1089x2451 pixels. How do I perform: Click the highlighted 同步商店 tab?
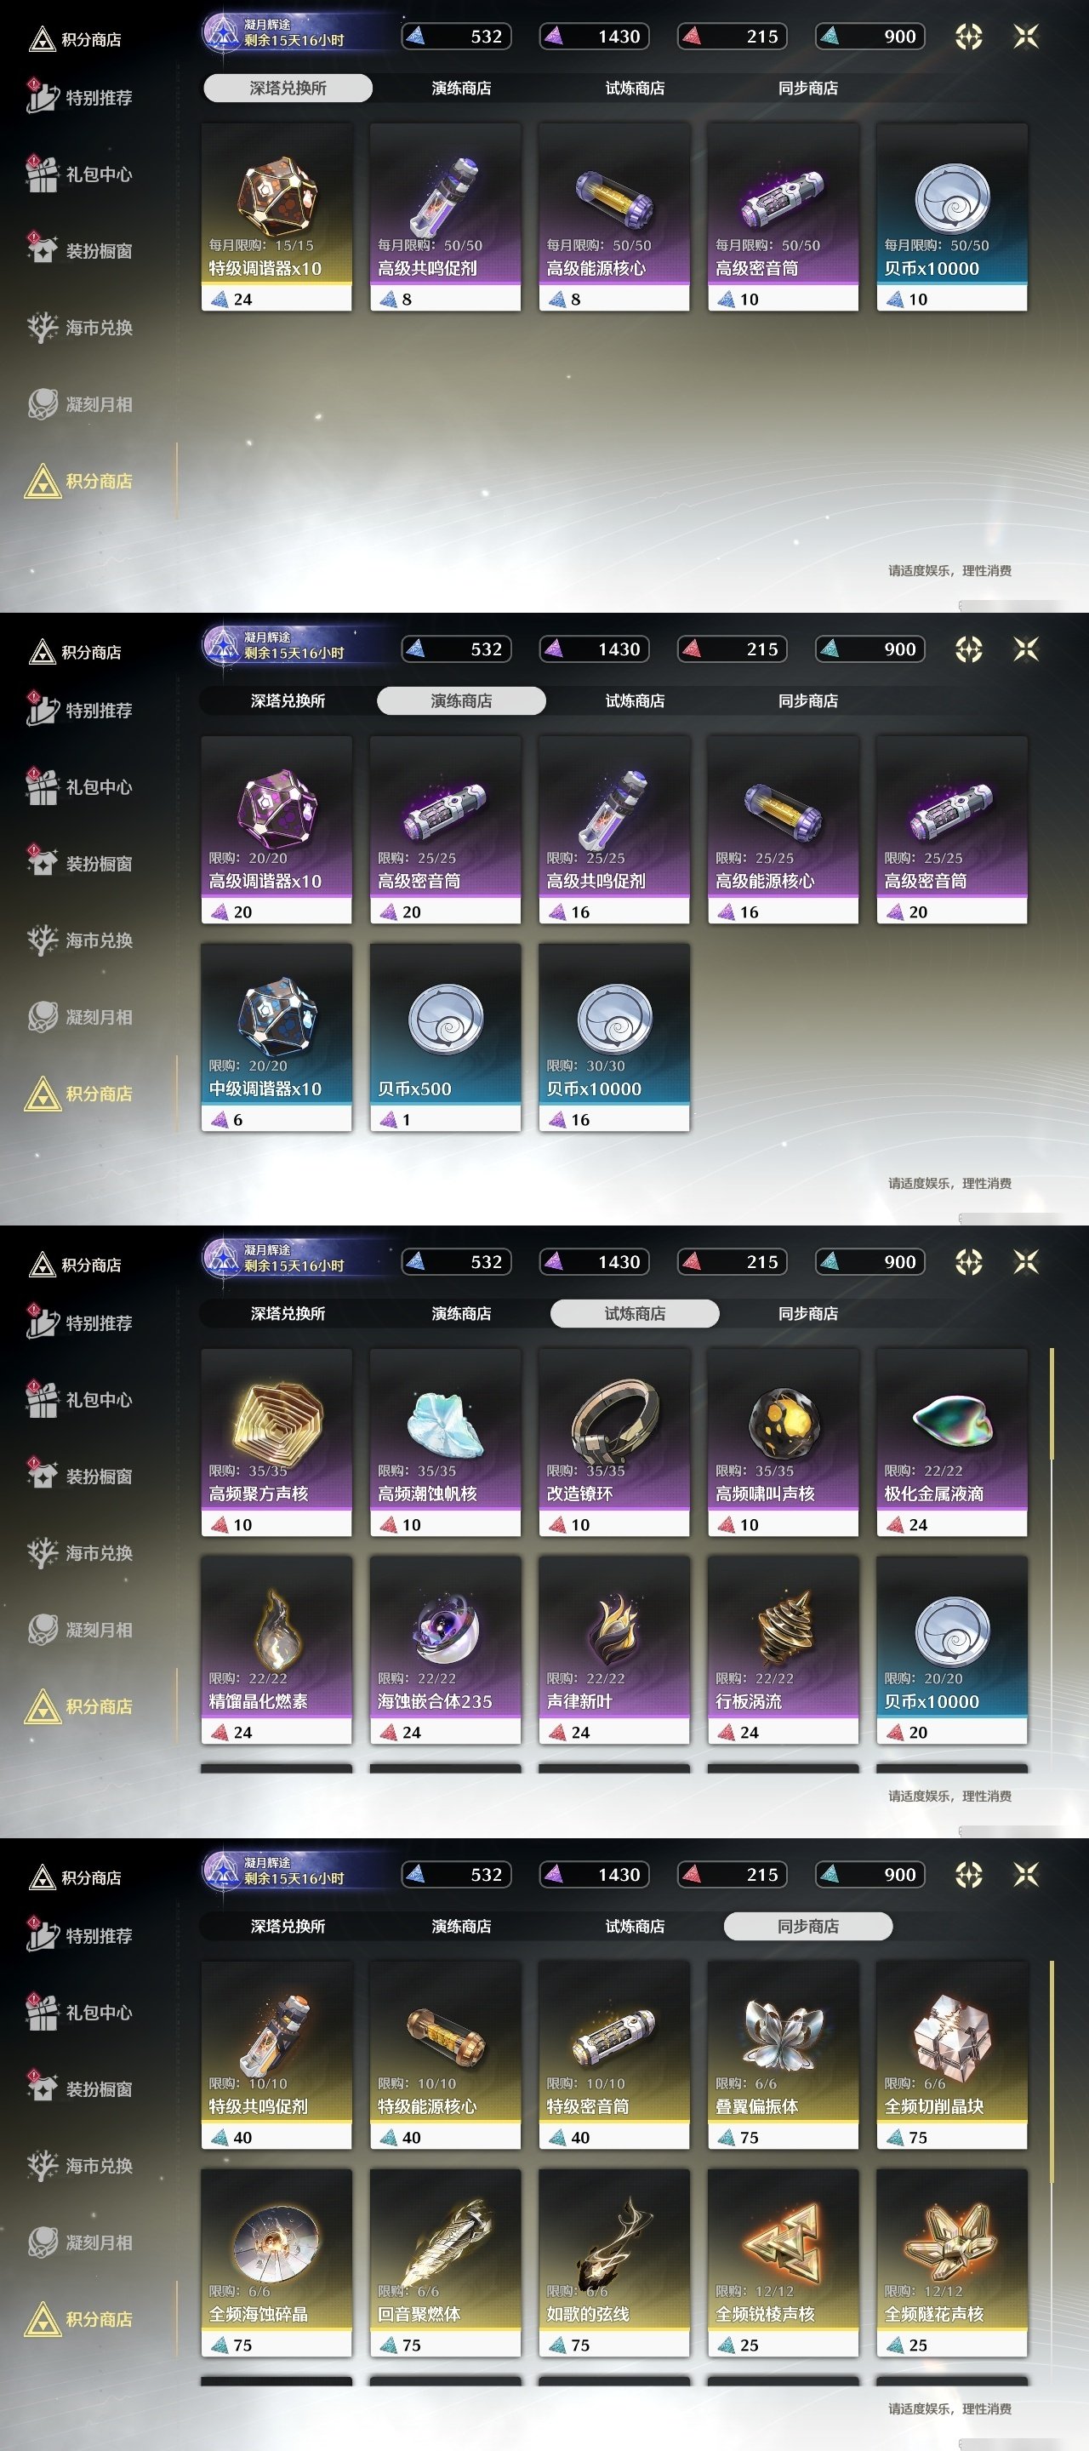[808, 1926]
